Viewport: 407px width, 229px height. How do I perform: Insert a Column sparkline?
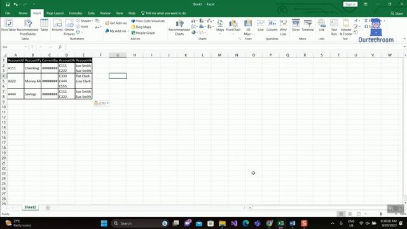click(272, 25)
